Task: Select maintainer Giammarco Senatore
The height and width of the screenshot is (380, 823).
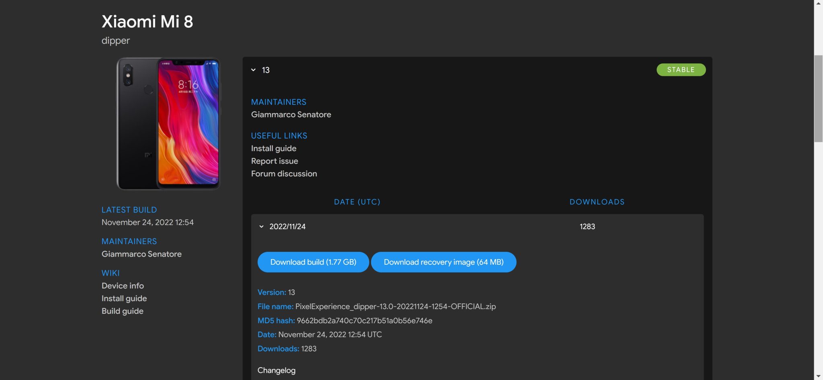Action: pos(291,114)
